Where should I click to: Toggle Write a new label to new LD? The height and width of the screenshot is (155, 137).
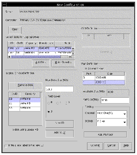tap(6, 146)
